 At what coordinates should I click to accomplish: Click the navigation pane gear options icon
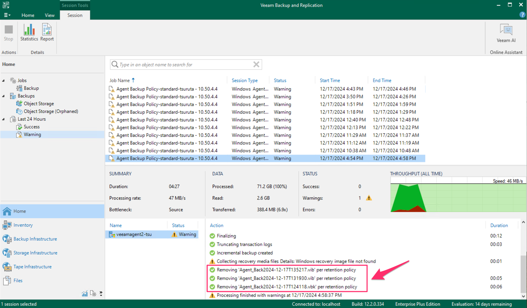[x=93, y=293]
